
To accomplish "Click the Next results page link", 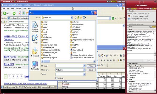I will (x=27, y=77).
